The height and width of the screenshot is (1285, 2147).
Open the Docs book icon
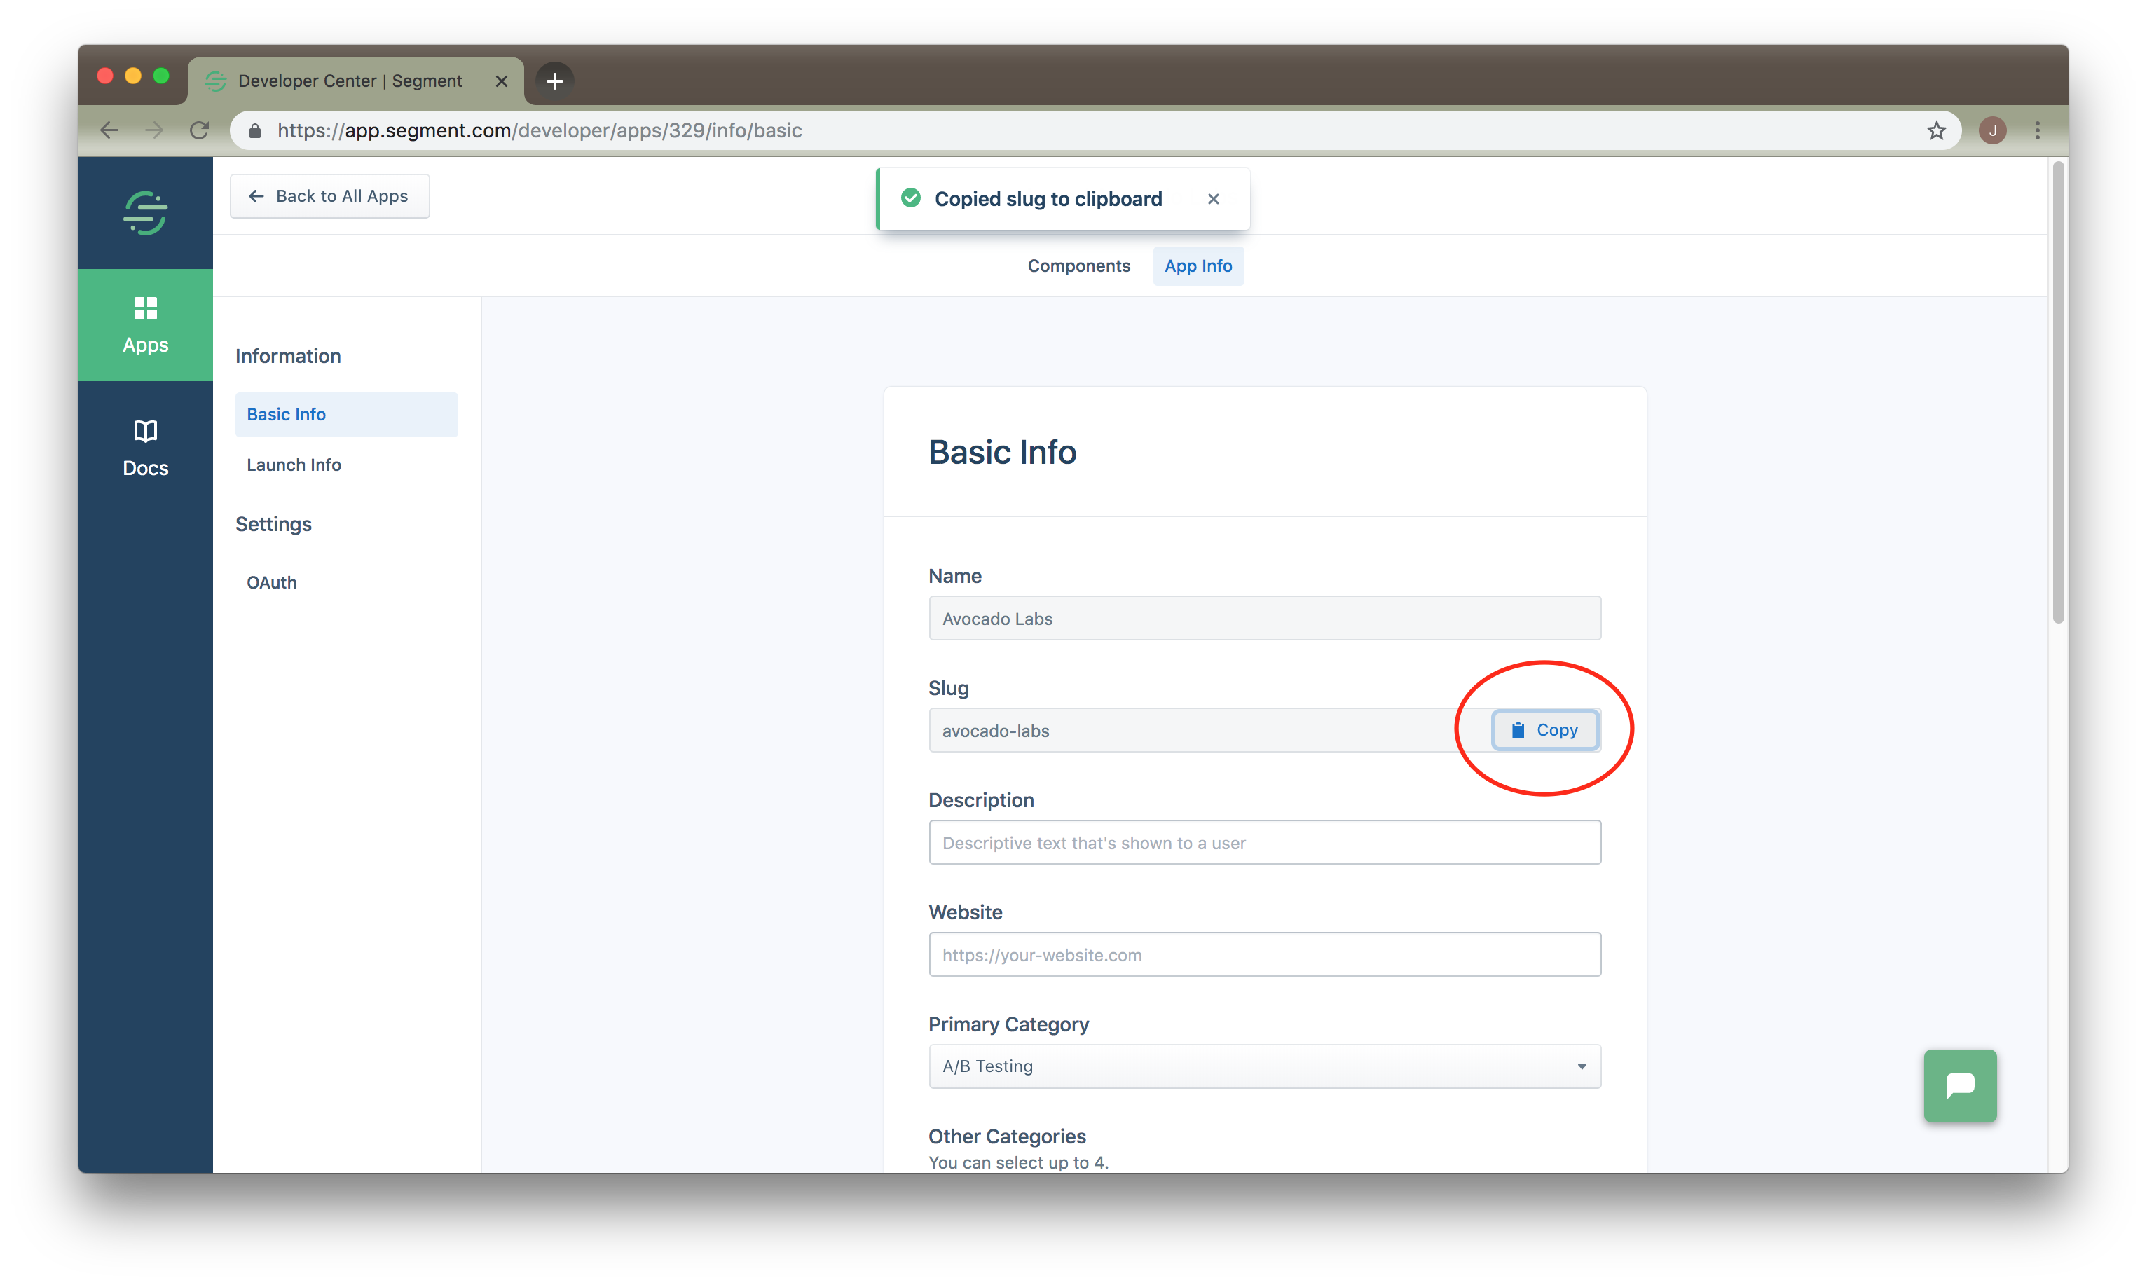146,431
